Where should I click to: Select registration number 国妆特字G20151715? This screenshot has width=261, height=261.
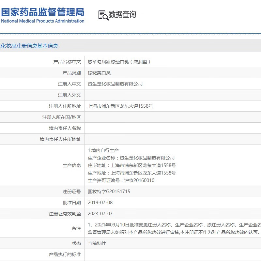pyautogui.click(x=109, y=192)
